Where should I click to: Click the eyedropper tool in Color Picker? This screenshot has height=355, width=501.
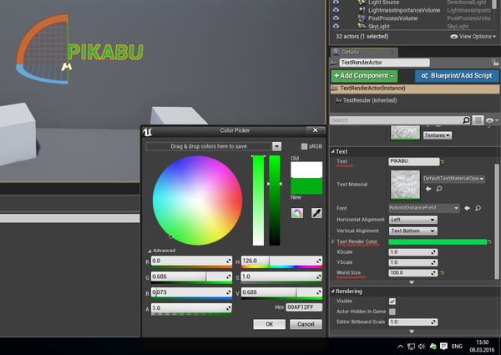pyautogui.click(x=316, y=213)
